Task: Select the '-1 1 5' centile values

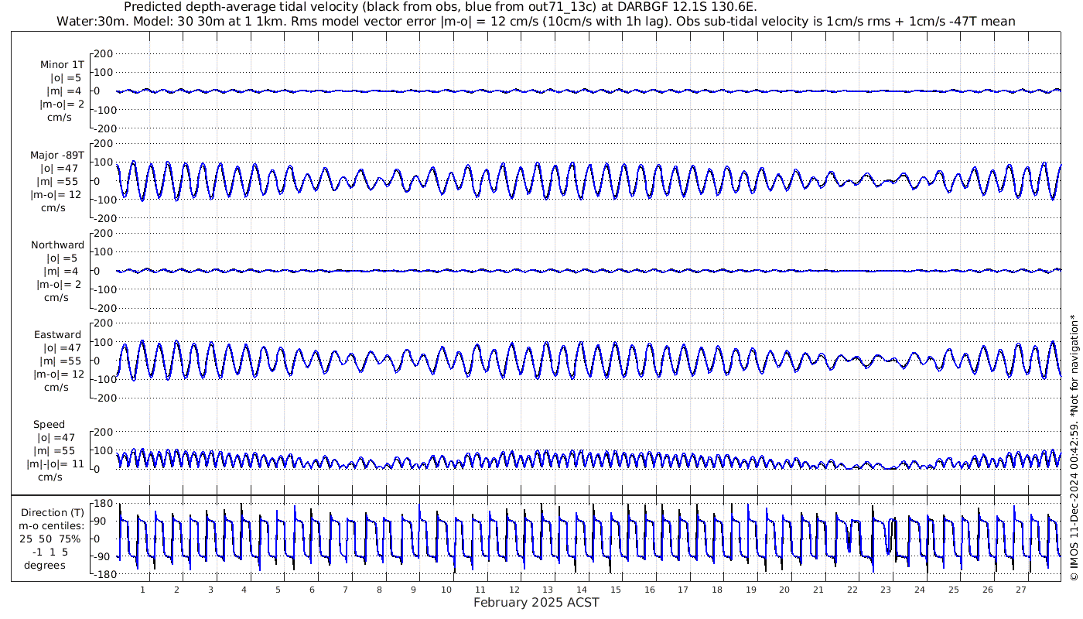Action: click(51, 552)
